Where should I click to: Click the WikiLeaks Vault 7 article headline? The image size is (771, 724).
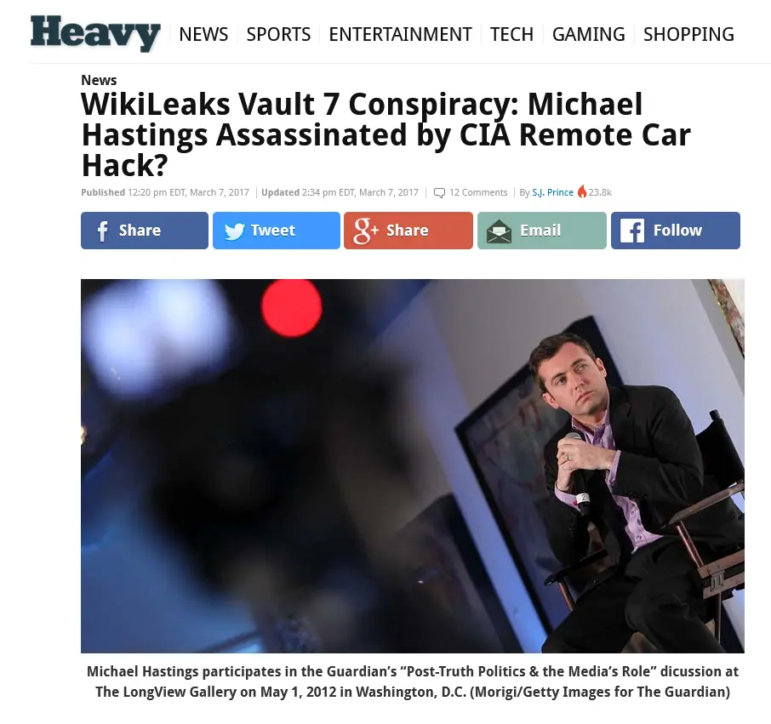[386, 134]
